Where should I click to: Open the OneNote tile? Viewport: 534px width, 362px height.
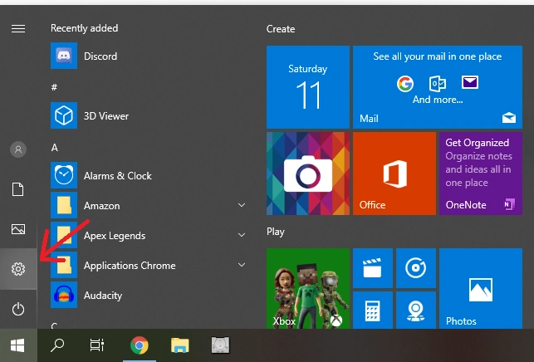(481, 174)
